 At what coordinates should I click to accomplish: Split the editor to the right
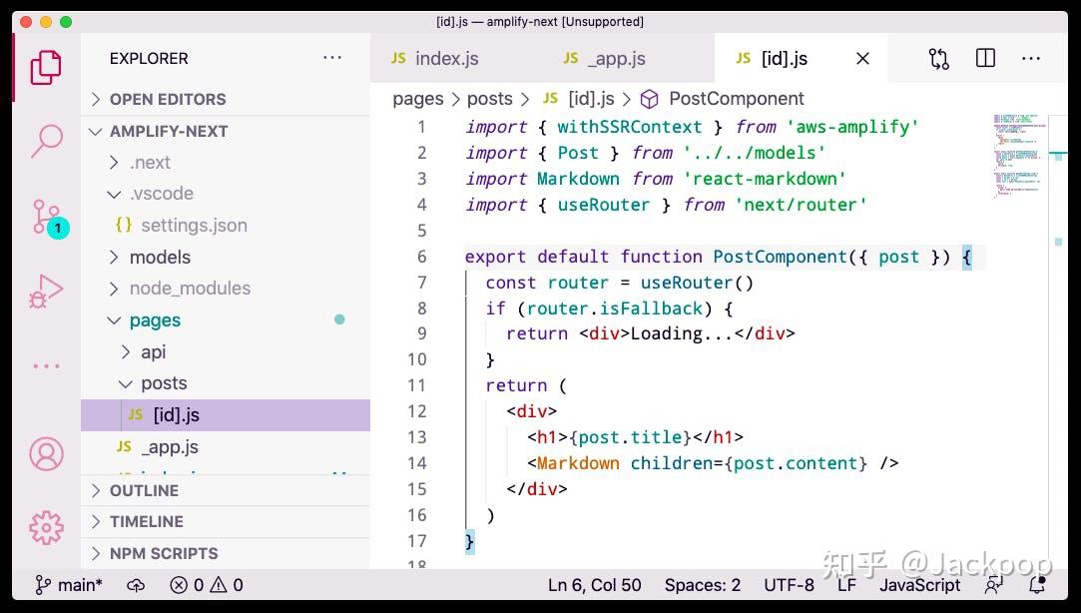986,58
